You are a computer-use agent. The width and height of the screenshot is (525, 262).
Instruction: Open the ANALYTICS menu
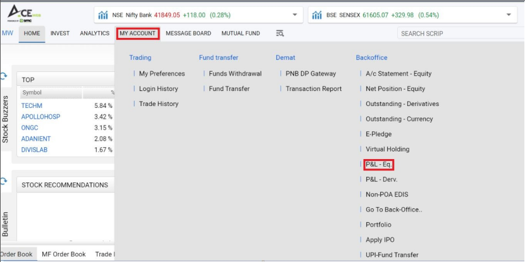coord(95,33)
